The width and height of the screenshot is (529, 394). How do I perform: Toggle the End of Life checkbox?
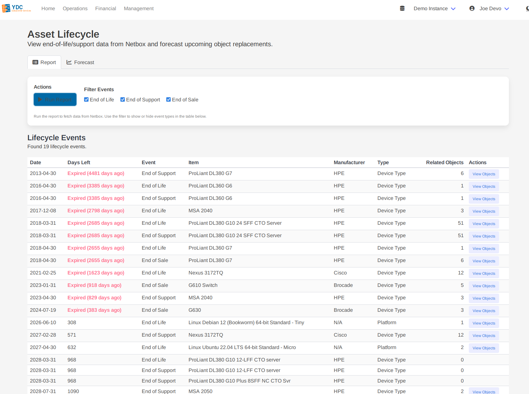[x=86, y=99]
